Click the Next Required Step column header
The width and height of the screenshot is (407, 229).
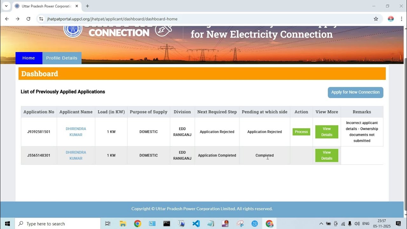217,112
